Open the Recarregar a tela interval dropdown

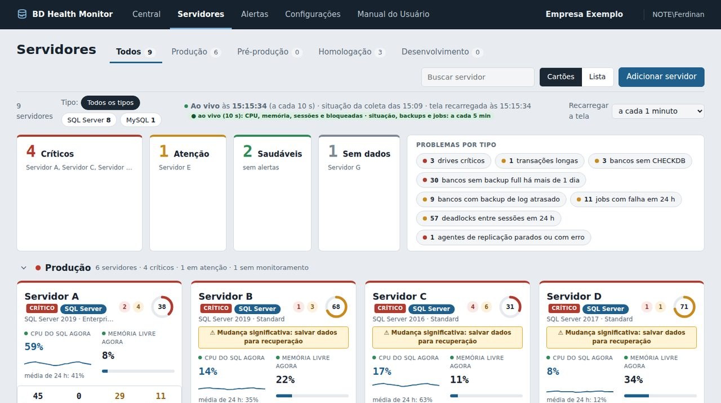pyautogui.click(x=658, y=111)
